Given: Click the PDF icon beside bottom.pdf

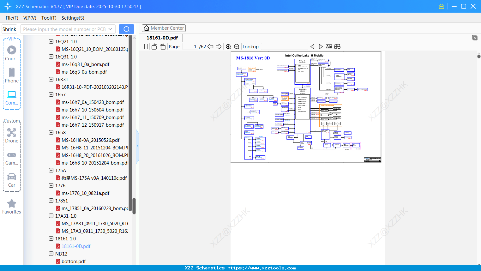Looking at the screenshot, I should 58,261.
